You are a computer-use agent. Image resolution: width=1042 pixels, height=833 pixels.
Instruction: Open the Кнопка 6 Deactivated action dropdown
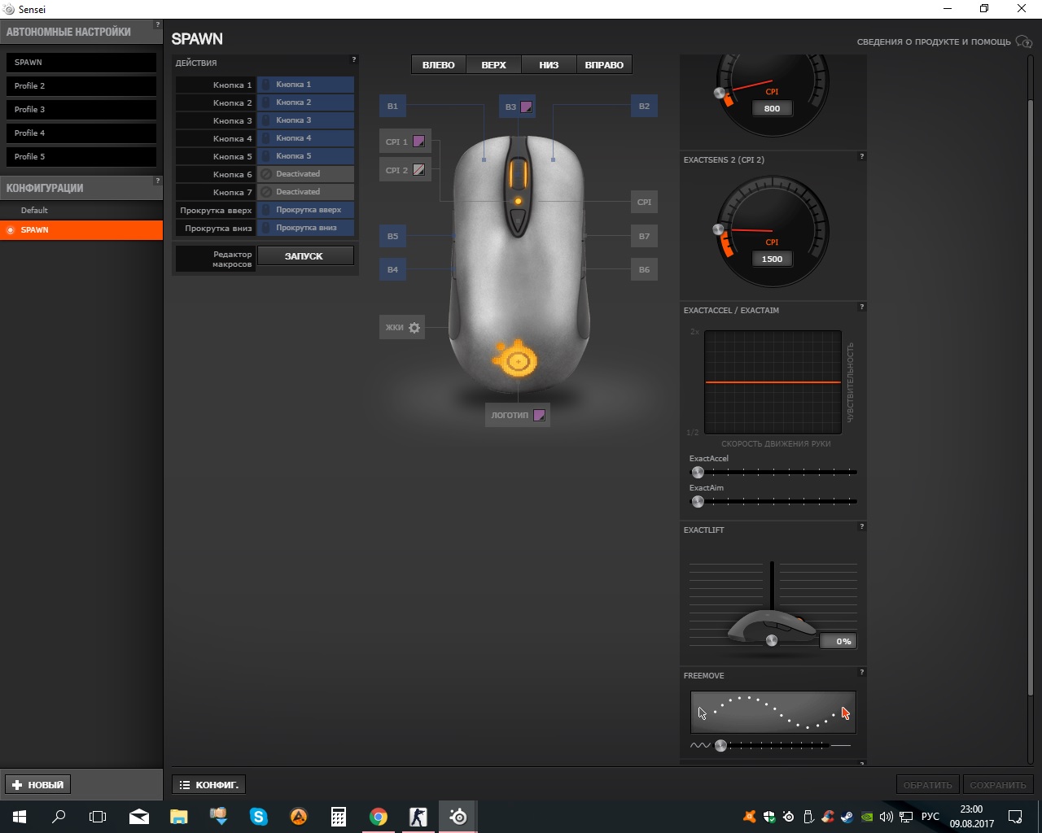(x=306, y=174)
